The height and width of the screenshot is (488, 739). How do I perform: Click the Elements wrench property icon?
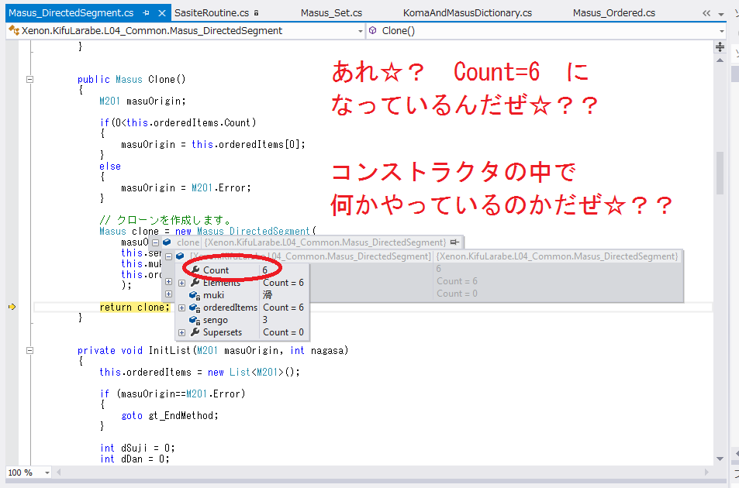(195, 283)
